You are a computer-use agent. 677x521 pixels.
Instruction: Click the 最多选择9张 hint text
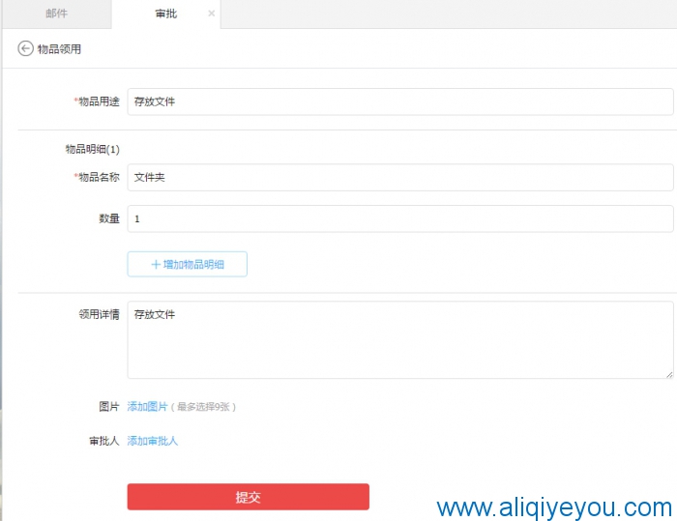203,407
